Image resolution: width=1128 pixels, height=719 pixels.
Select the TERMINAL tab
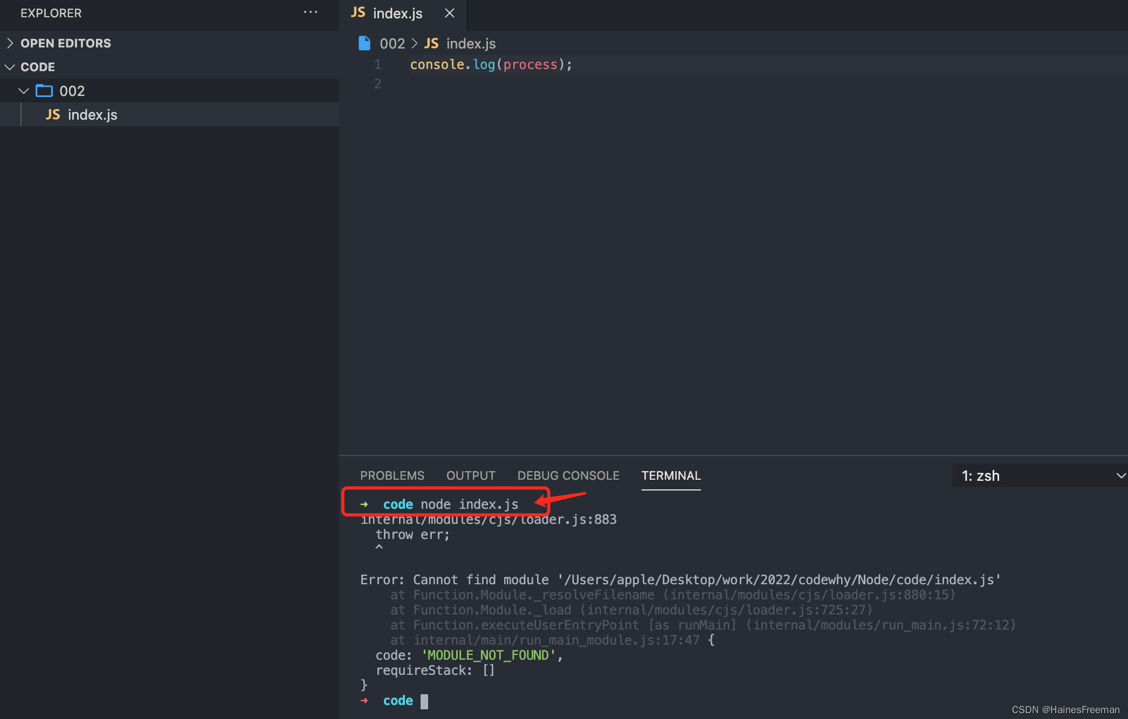pos(671,475)
